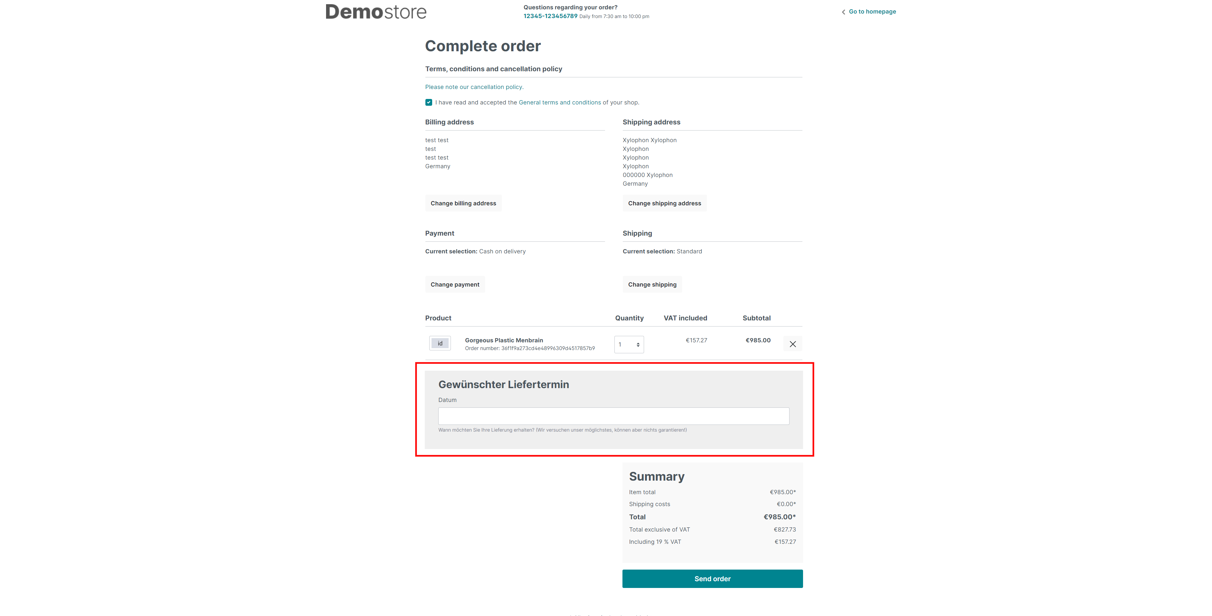Click the Change shipping address icon button

coord(664,203)
